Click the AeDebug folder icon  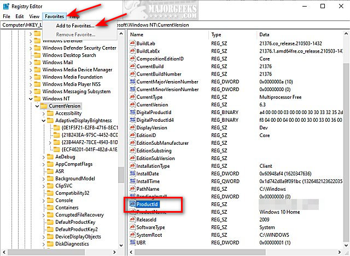[50, 157]
